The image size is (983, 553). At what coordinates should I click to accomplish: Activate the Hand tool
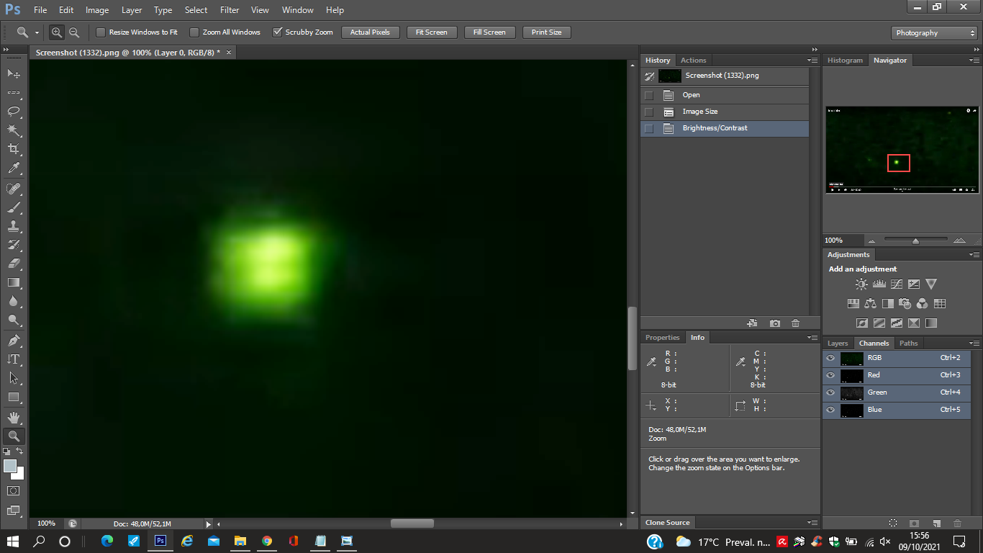coord(13,417)
